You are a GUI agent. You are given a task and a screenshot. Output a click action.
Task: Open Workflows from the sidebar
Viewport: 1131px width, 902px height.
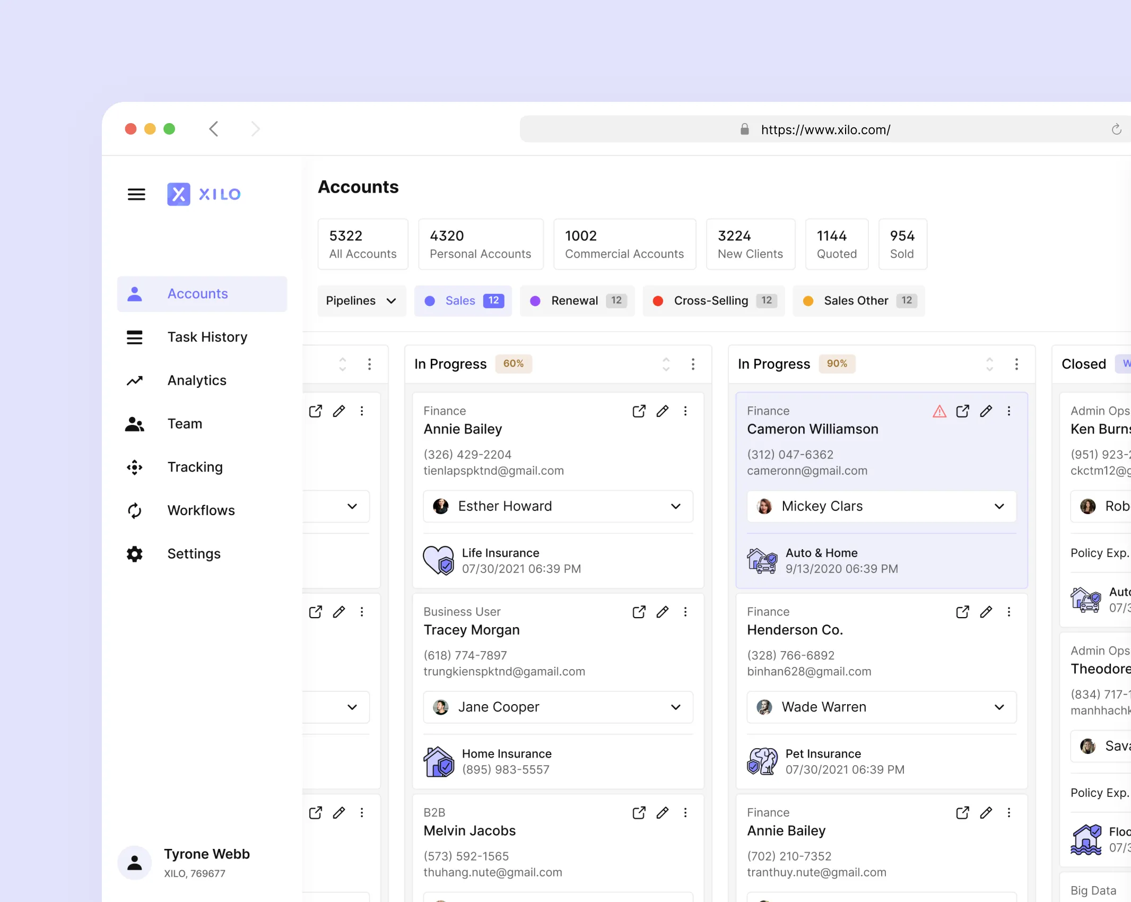(201, 510)
